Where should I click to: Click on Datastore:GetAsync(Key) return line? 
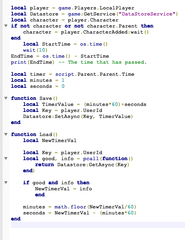click(x=82, y=165)
